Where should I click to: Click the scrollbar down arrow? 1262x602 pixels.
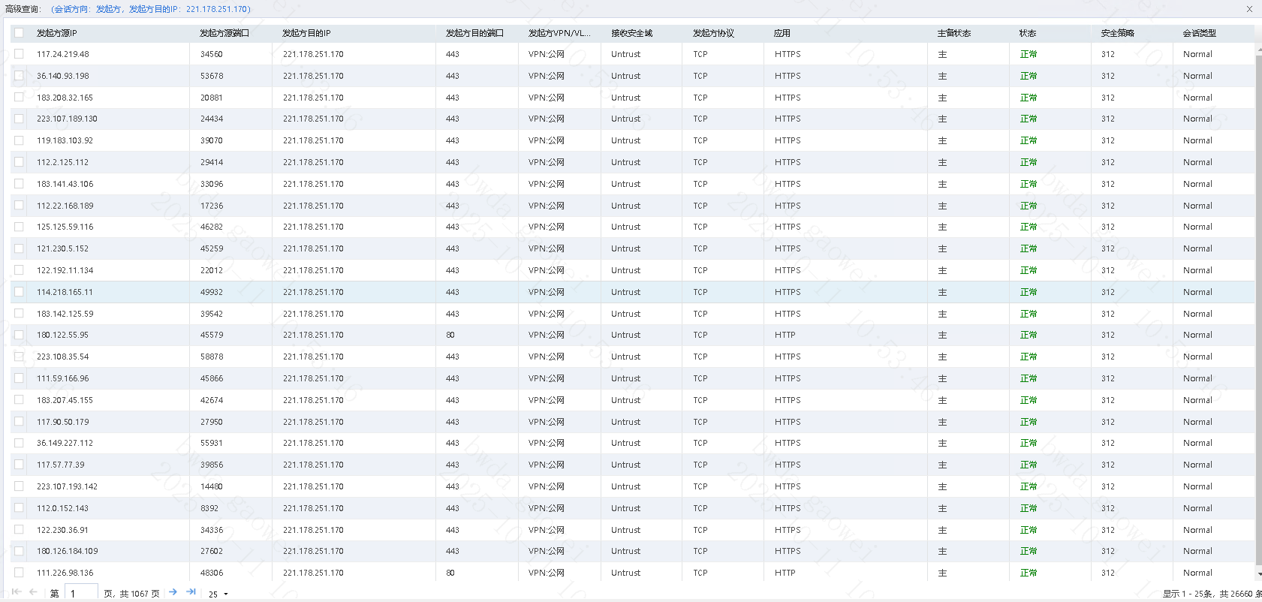point(1258,574)
